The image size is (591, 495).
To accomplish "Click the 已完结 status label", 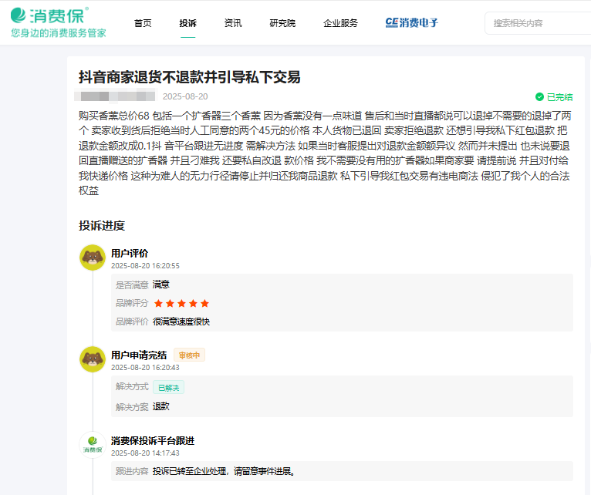I will point(559,97).
